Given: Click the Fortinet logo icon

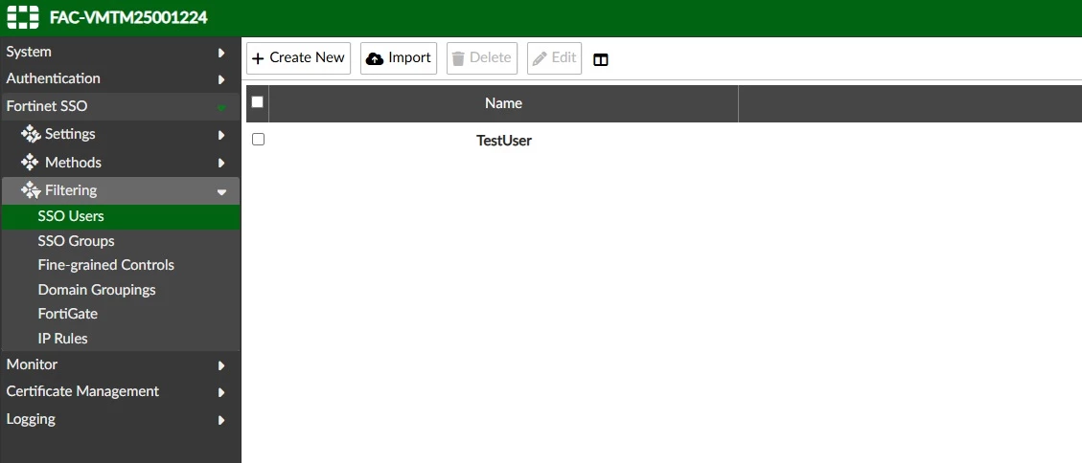Looking at the screenshot, I should (x=23, y=17).
